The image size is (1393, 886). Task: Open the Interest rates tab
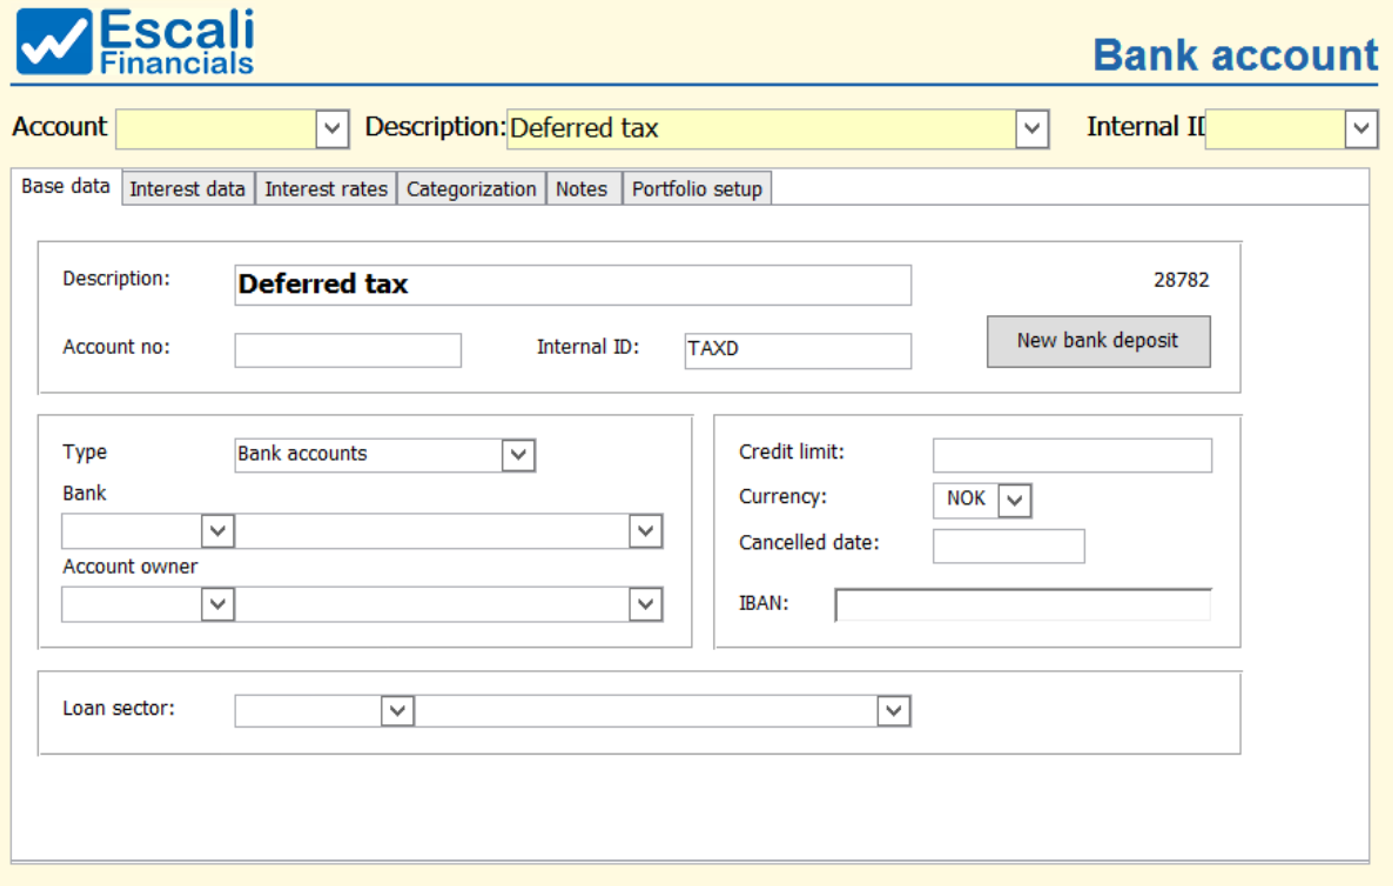[x=326, y=189]
